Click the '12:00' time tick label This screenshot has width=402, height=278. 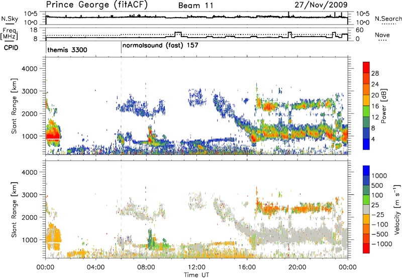(x=196, y=267)
